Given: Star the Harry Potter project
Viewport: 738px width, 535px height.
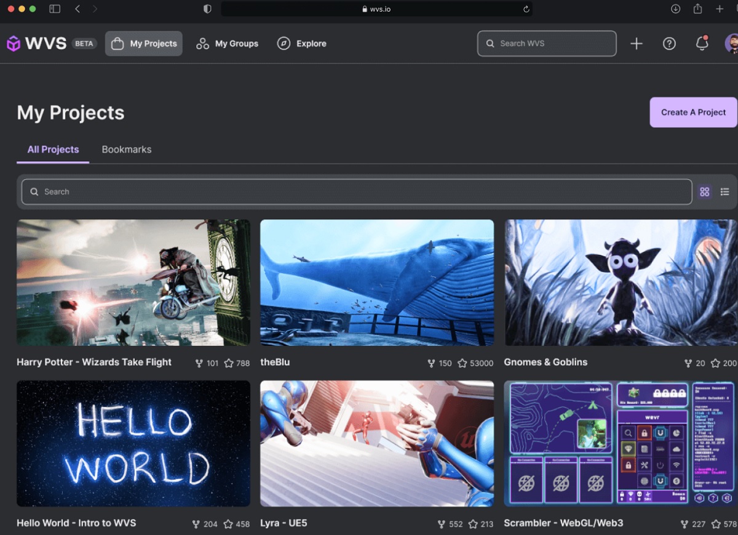Looking at the screenshot, I should (x=229, y=363).
